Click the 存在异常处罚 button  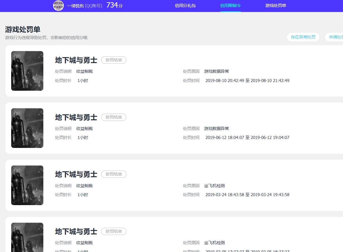[303, 37]
